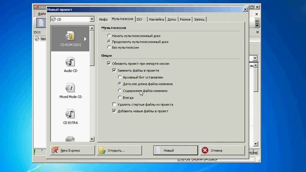Open the CD disc type dropdown

pyautogui.click(x=92, y=19)
